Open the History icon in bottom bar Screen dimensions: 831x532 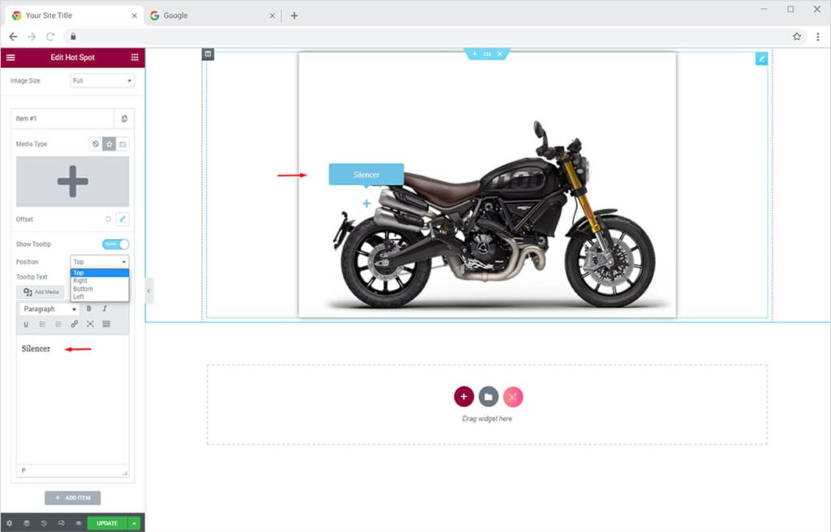44,523
